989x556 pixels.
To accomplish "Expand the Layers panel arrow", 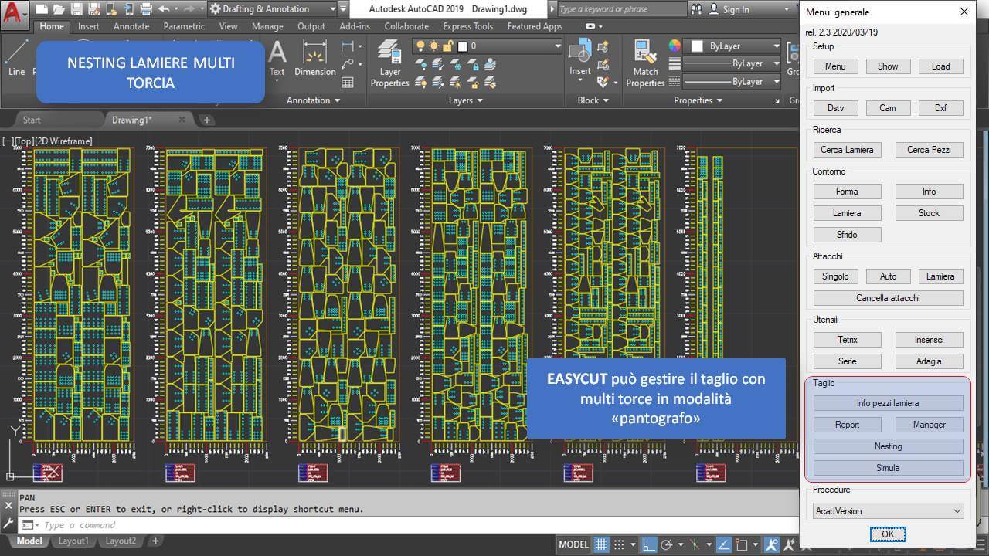I will (480, 100).
